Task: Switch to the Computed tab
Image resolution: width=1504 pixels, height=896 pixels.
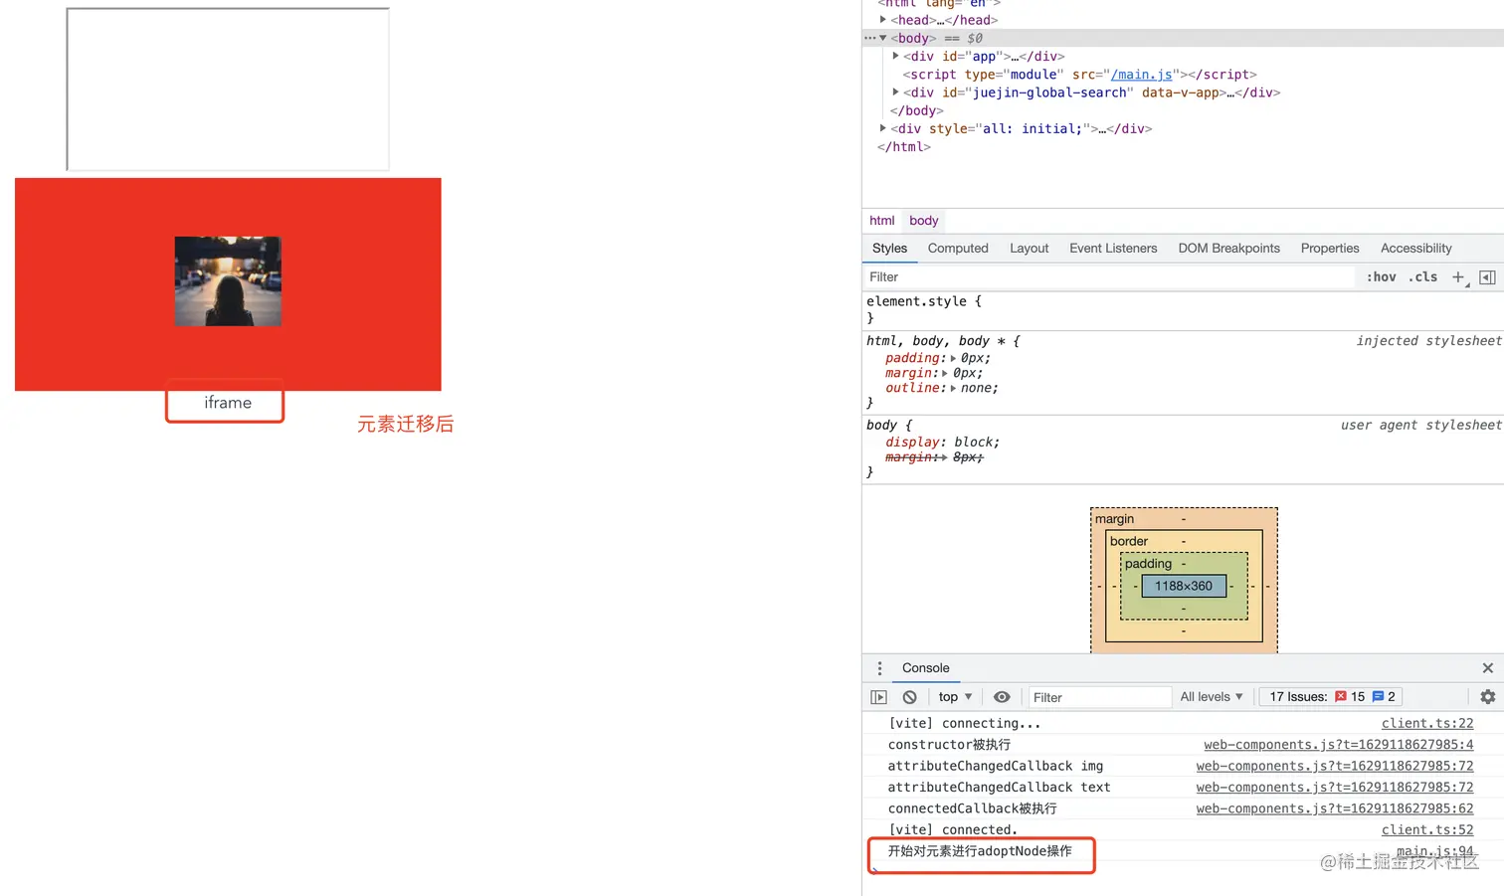Action: click(958, 249)
